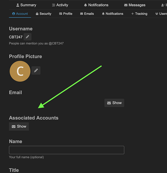Image resolution: width=167 pixels, height=173 pixels.
Task: Show the email address
Action: coord(114,103)
